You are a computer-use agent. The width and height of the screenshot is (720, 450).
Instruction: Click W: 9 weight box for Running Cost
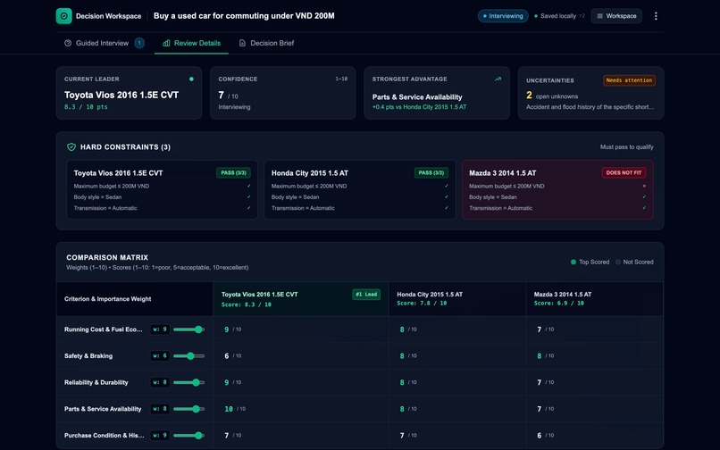click(160, 329)
